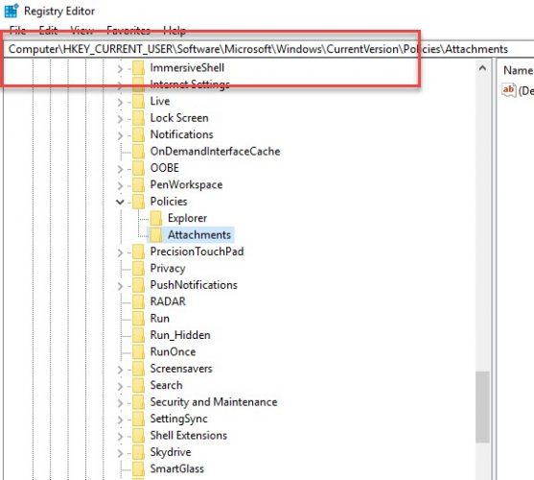Click the Search folder icon
This screenshot has height=480, width=534.
138,385
